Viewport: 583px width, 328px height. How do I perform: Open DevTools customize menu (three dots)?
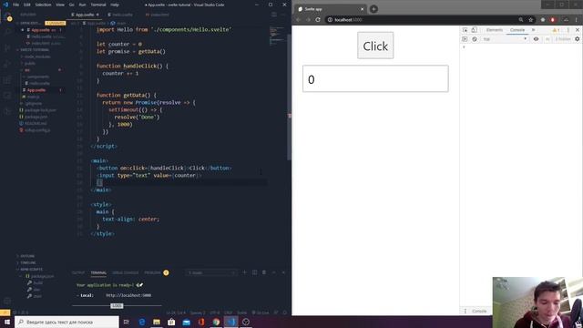coord(568,30)
